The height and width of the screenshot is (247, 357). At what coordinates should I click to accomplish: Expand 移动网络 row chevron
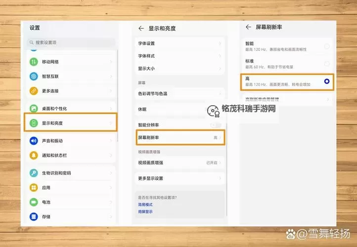click(111, 62)
